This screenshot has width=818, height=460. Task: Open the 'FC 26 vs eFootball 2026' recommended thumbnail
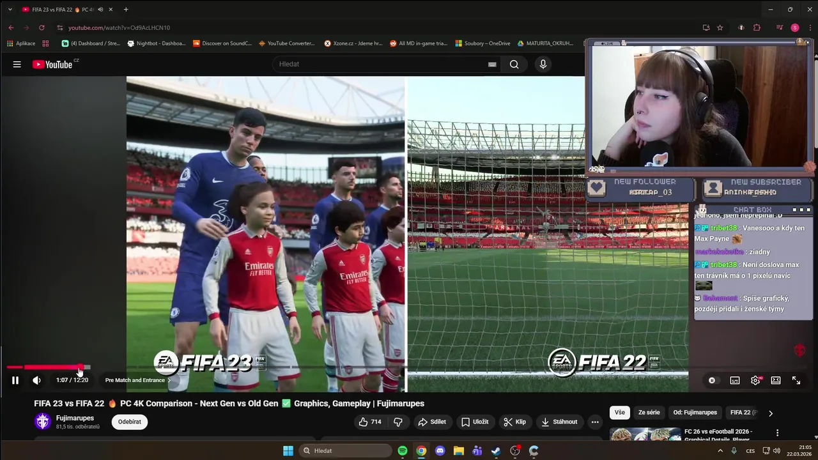click(x=645, y=434)
